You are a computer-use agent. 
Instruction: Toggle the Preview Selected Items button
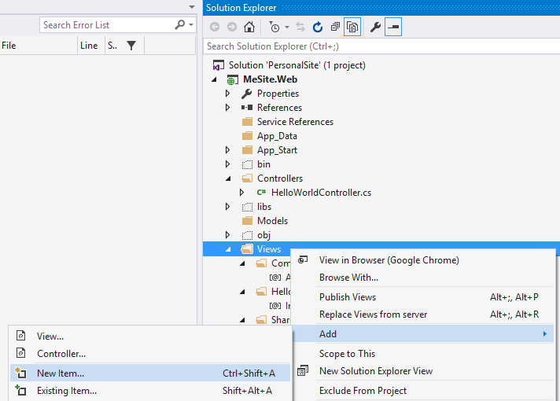[393, 27]
